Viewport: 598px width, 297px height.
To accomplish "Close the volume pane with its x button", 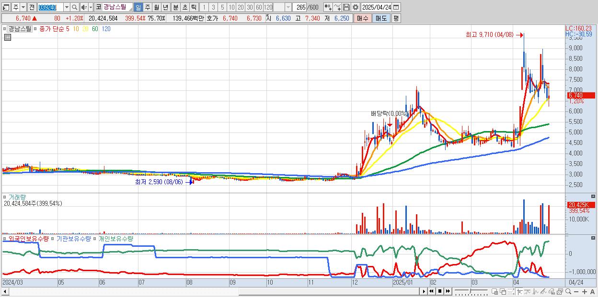I will [593, 196].
